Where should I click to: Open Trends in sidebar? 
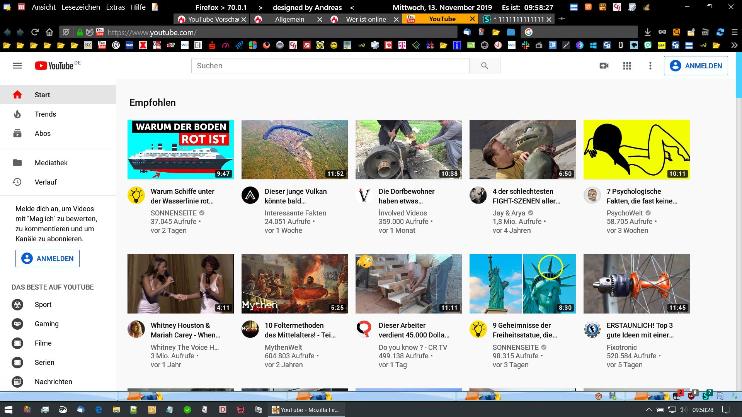coord(45,114)
